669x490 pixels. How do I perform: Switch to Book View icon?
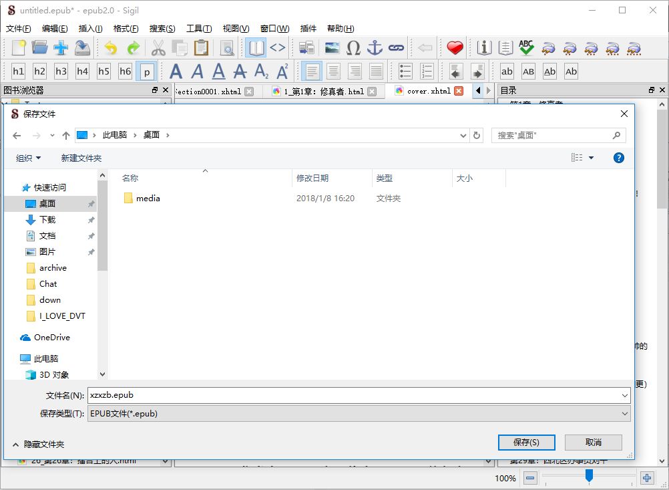[x=256, y=48]
